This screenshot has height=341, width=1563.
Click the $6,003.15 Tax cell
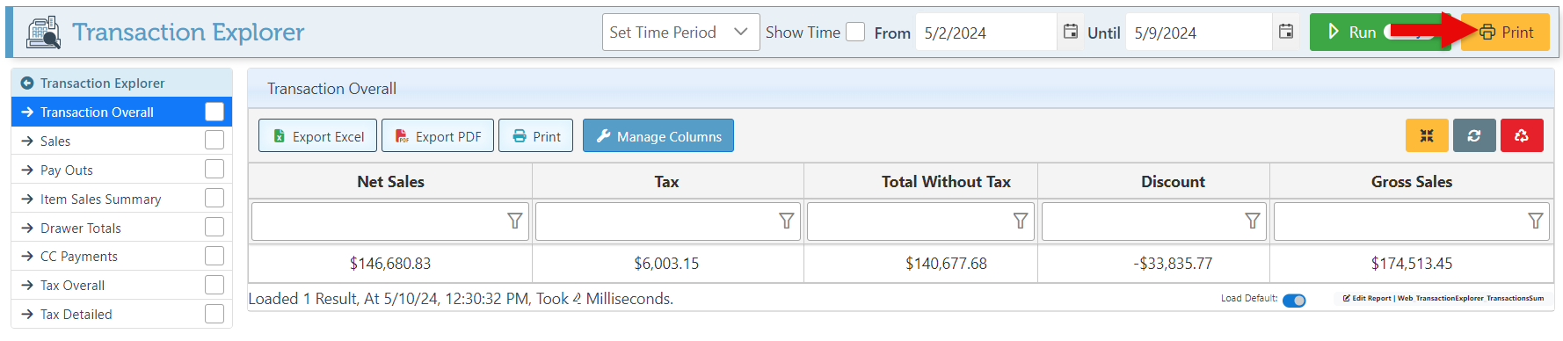coord(667,264)
